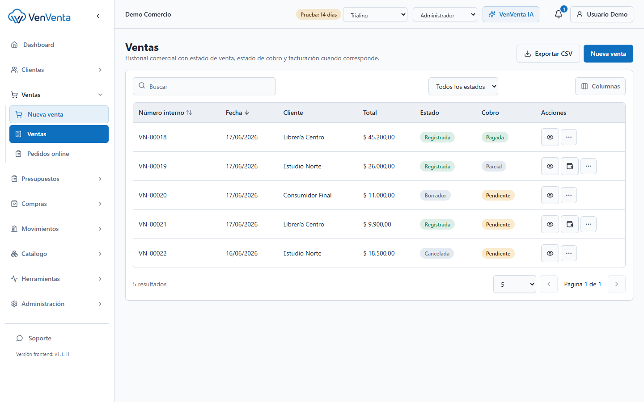Expand Herramientas in the sidebar
Viewport: 644px width, 402px height.
click(57, 279)
